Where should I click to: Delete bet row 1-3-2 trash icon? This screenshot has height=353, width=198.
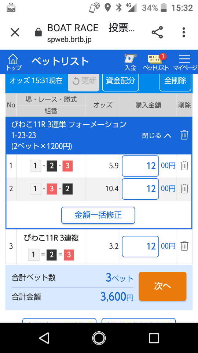[184, 188]
